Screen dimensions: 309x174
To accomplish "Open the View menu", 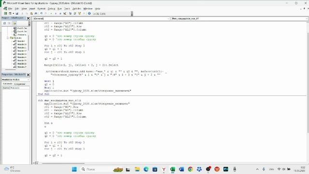I will pyautogui.click(x=24, y=9).
